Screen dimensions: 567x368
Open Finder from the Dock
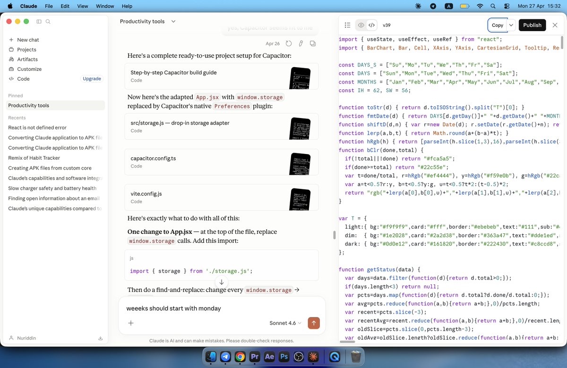point(211,357)
